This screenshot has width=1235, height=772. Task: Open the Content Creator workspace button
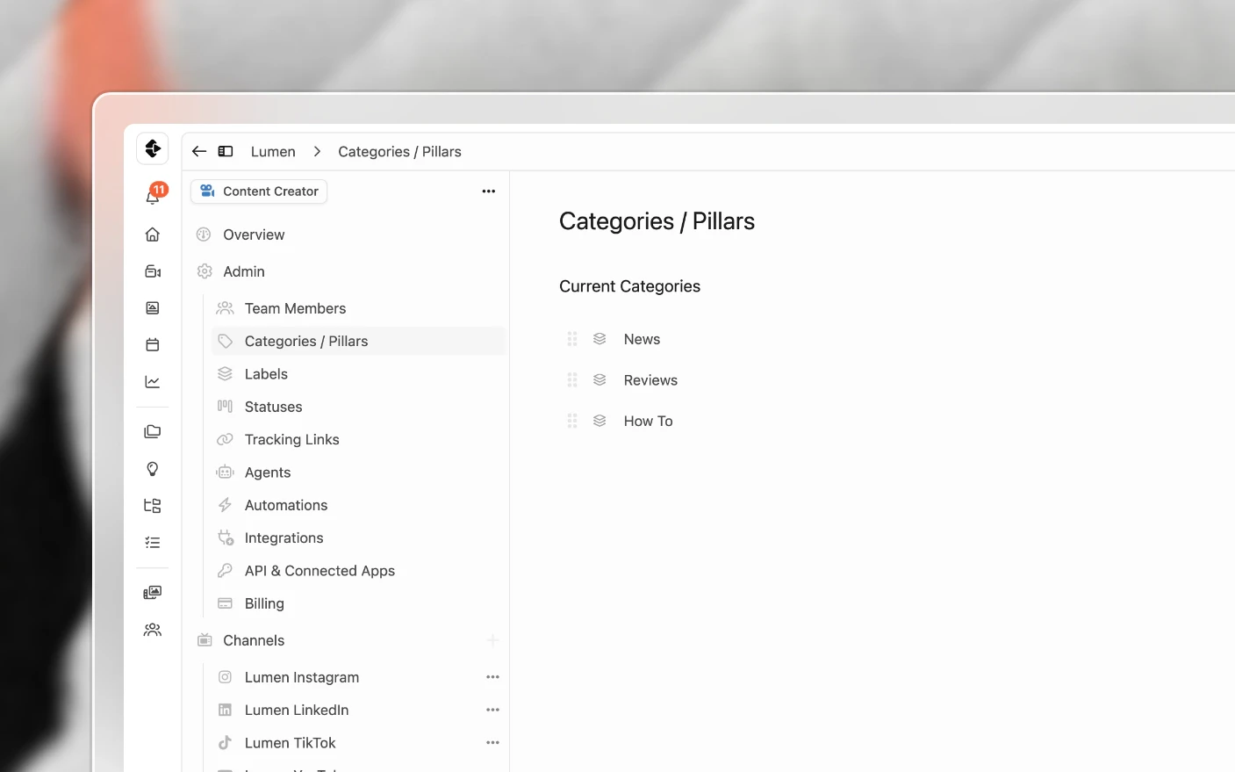[x=259, y=191]
